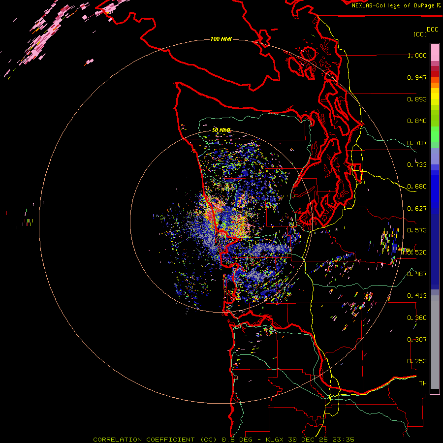The height and width of the screenshot is (443, 443).
Task: Click the 0.947 color scale value
Action: click(417, 77)
